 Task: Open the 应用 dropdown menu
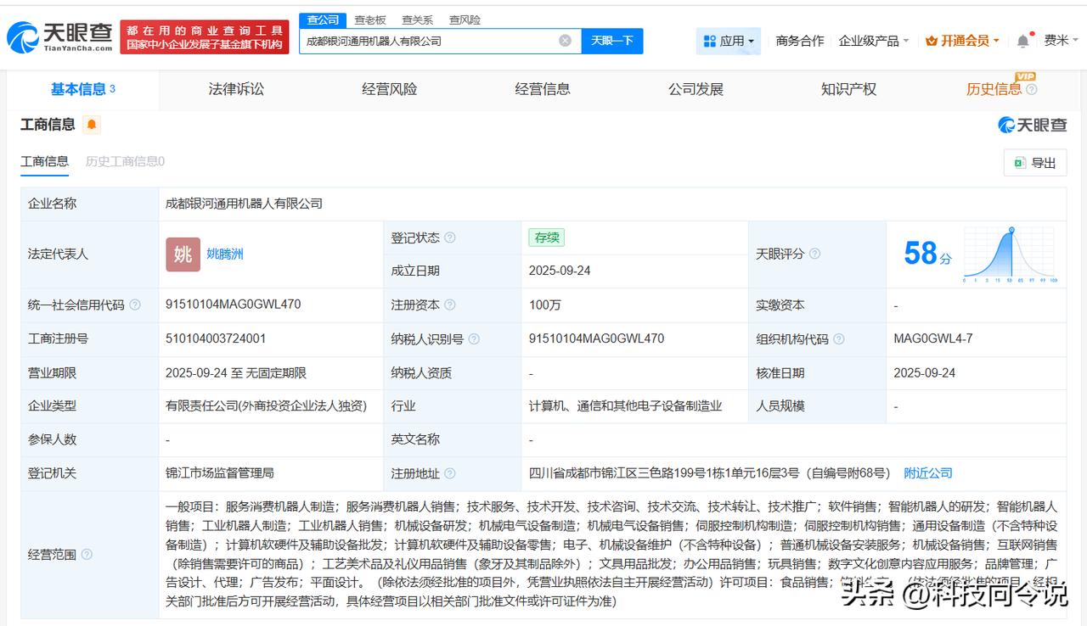729,41
